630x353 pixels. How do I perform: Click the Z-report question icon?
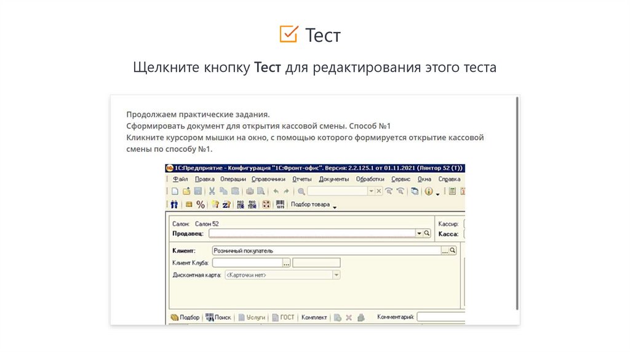pyautogui.click(x=226, y=204)
